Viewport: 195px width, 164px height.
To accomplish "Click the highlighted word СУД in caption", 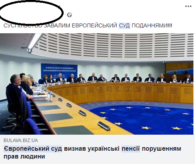I will [x=124, y=25].
